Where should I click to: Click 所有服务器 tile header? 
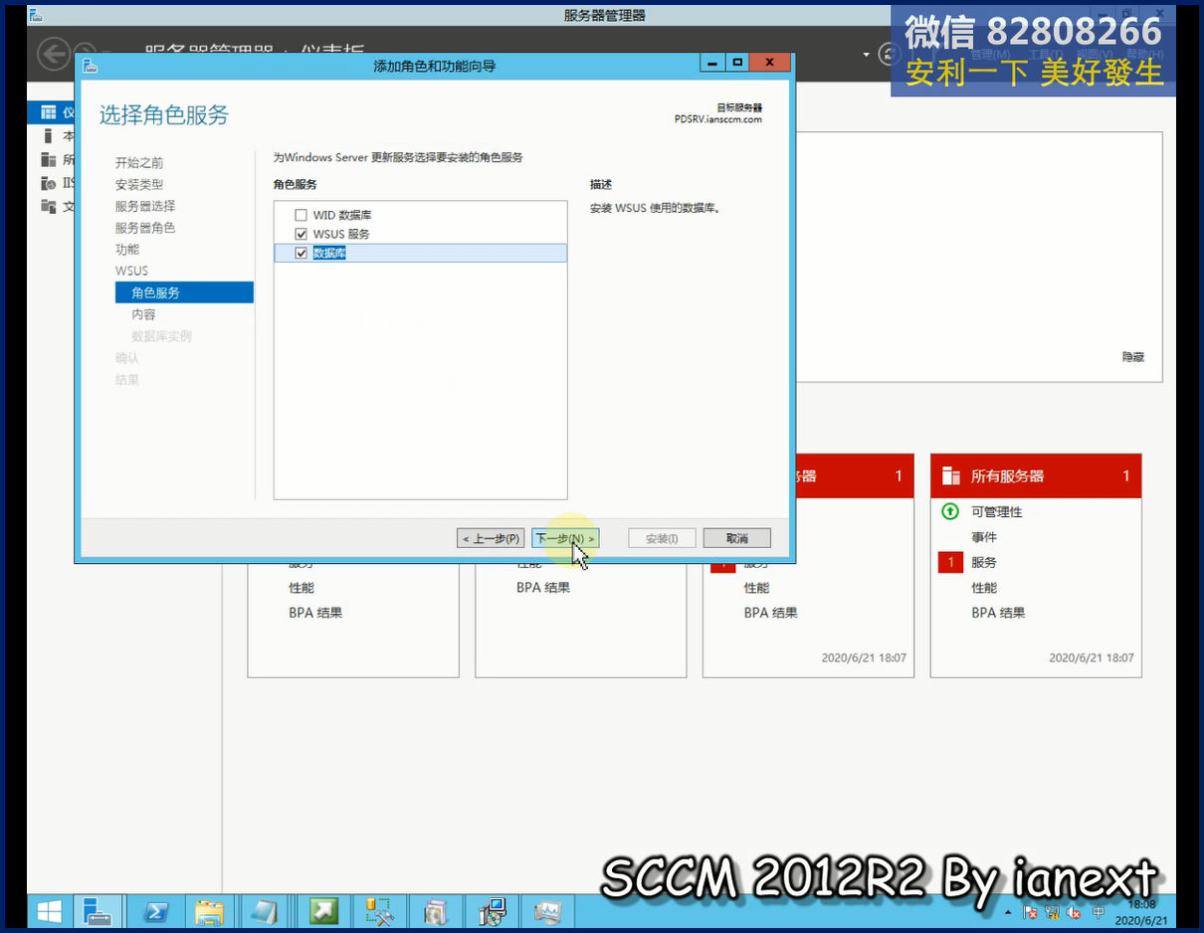pos(1036,476)
